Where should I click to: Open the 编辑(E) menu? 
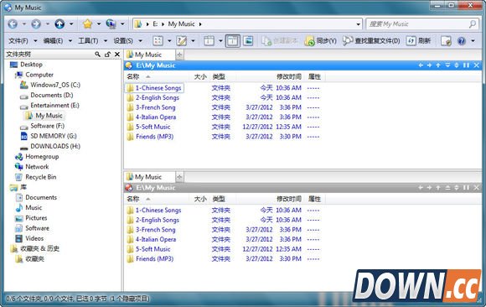pos(53,40)
